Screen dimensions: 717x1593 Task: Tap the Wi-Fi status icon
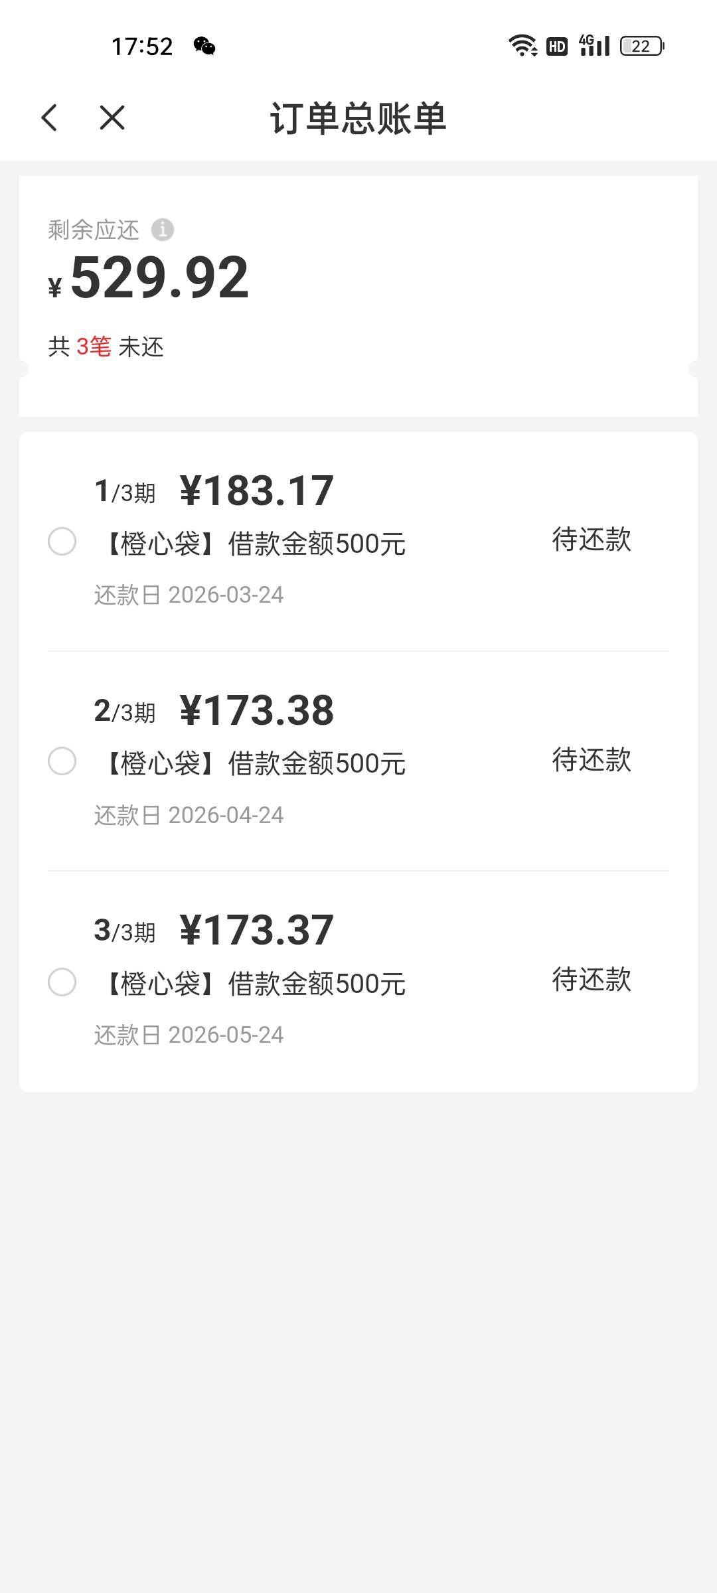tap(522, 46)
